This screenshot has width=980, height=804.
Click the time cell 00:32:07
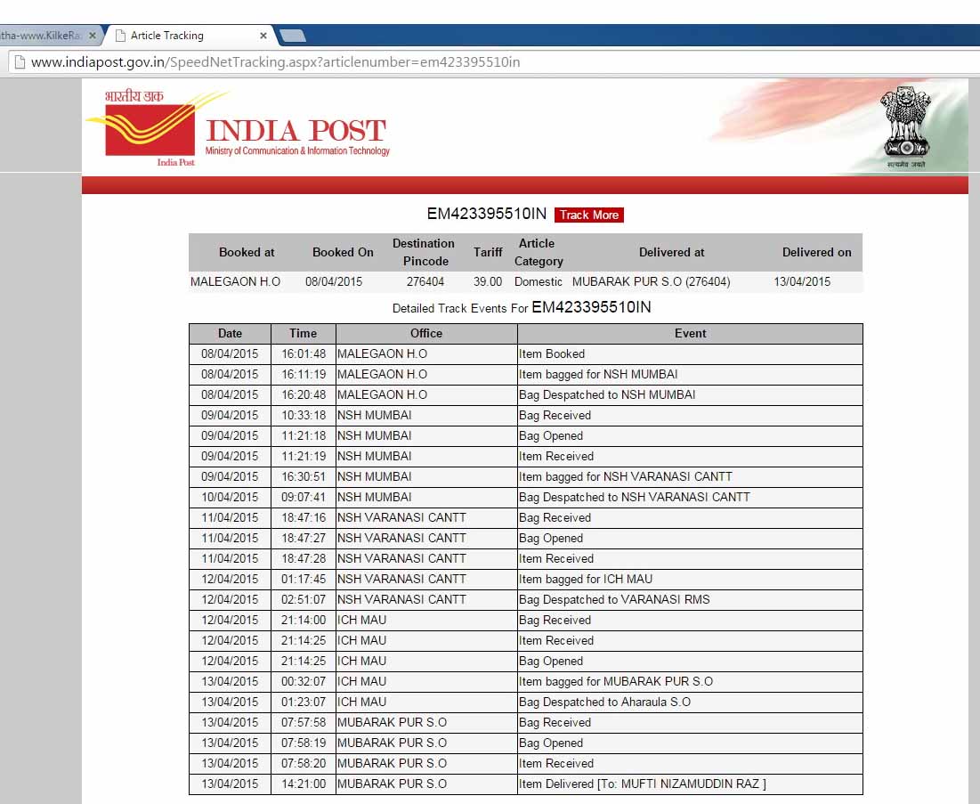[x=304, y=681]
